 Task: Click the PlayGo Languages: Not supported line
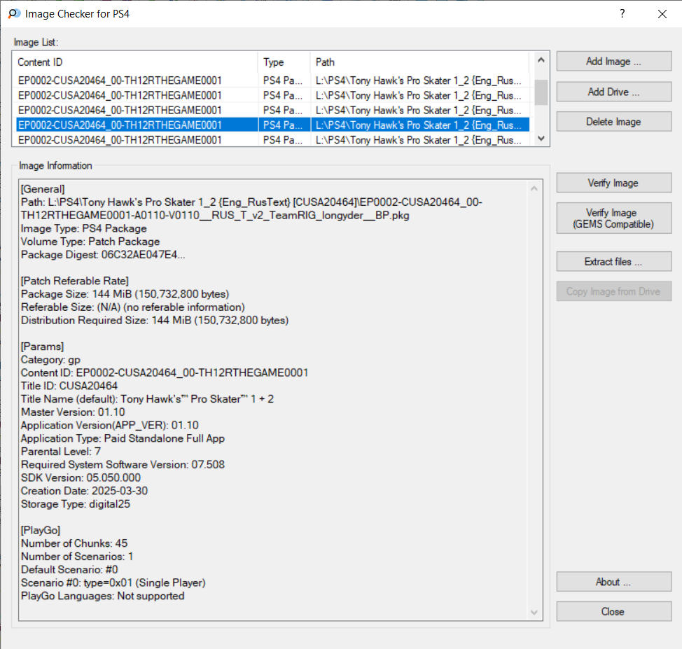(x=103, y=596)
